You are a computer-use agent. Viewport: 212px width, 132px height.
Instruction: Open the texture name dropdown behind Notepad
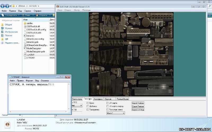[x=77, y=105]
